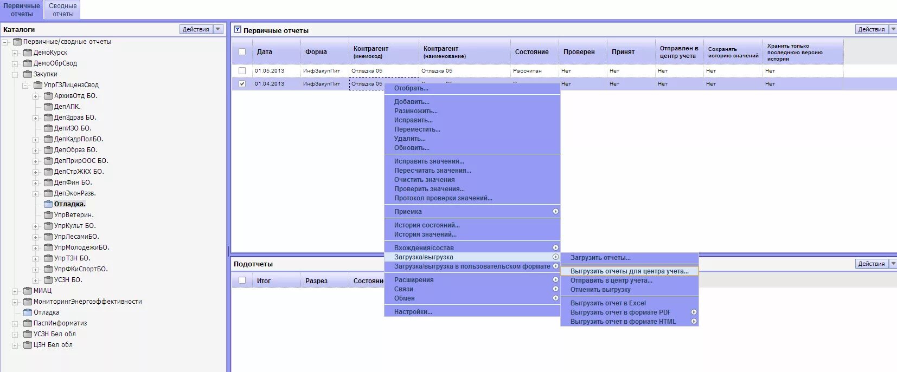Switch to the Сводные отчеты tab
The image size is (897, 372).
click(63, 10)
